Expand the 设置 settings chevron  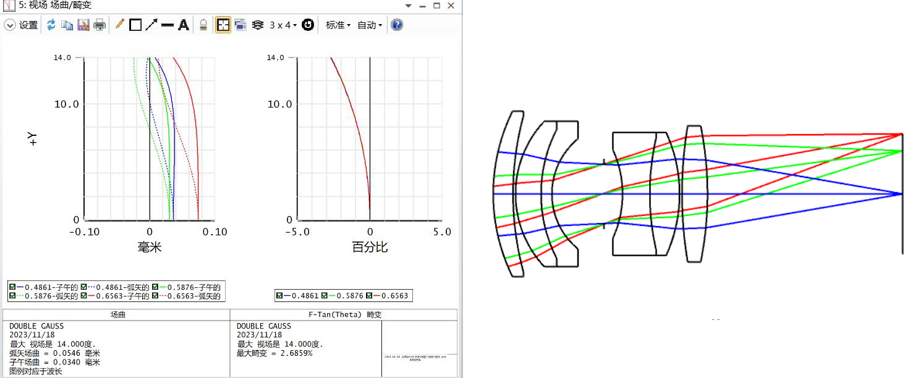10,25
